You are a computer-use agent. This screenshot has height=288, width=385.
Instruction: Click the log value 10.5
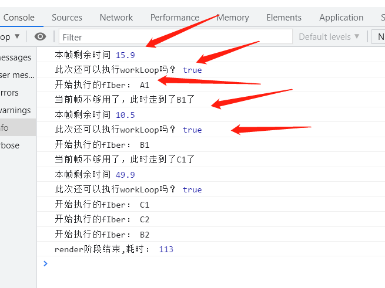tap(125, 115)
